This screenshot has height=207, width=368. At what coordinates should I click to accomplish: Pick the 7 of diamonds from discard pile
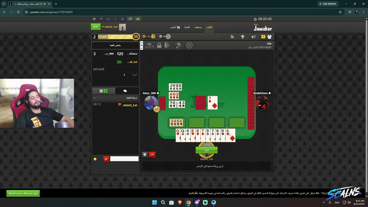click(212, 103)
